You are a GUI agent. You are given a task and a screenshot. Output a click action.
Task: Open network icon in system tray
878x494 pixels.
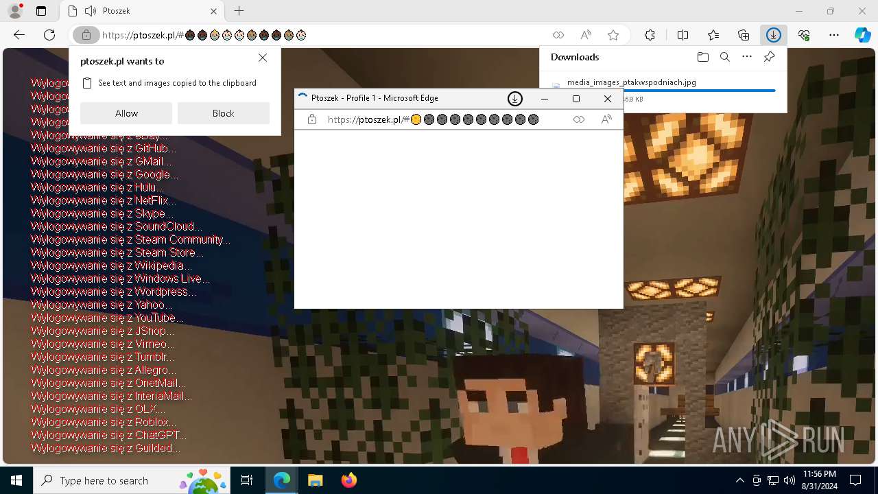pos(773,480)
